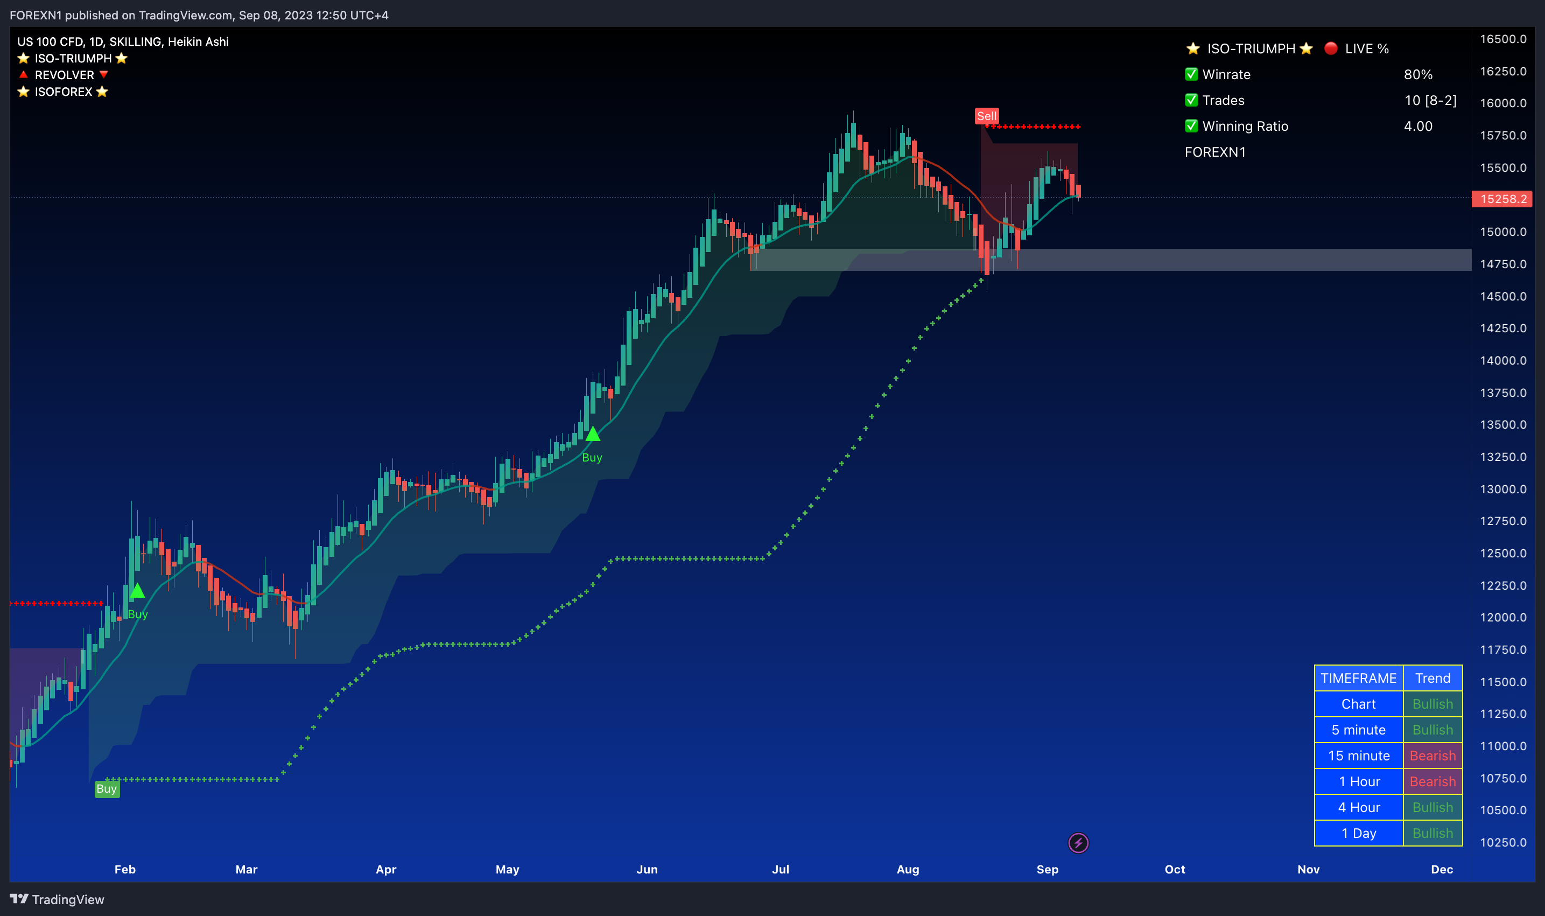Click the Jul label on the time axis
Viewport: 1545px width, 916px height.
tap(781, 869)
